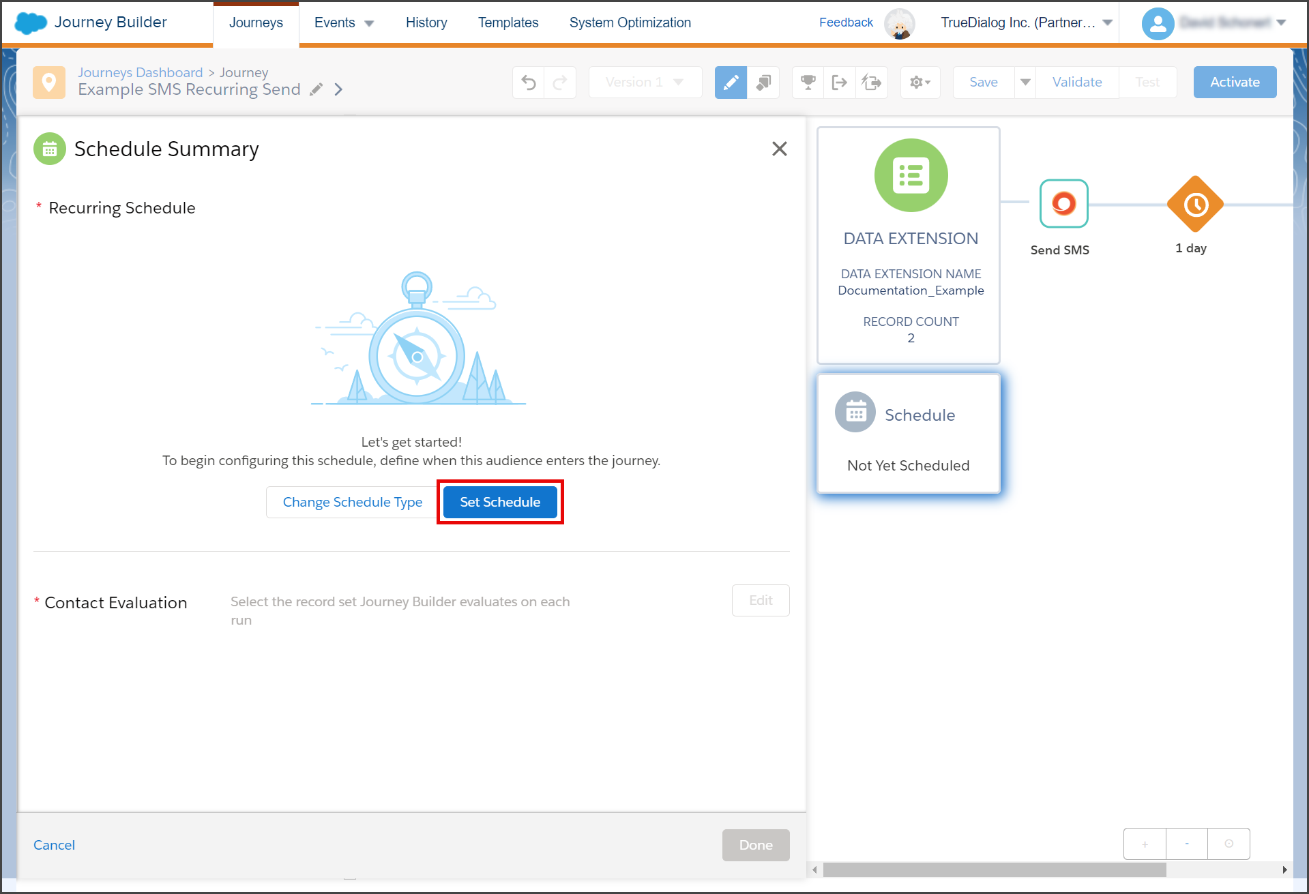Viewport: 1309px width, 894px height.
Task: Click the Done button
Action: (756, 845)
